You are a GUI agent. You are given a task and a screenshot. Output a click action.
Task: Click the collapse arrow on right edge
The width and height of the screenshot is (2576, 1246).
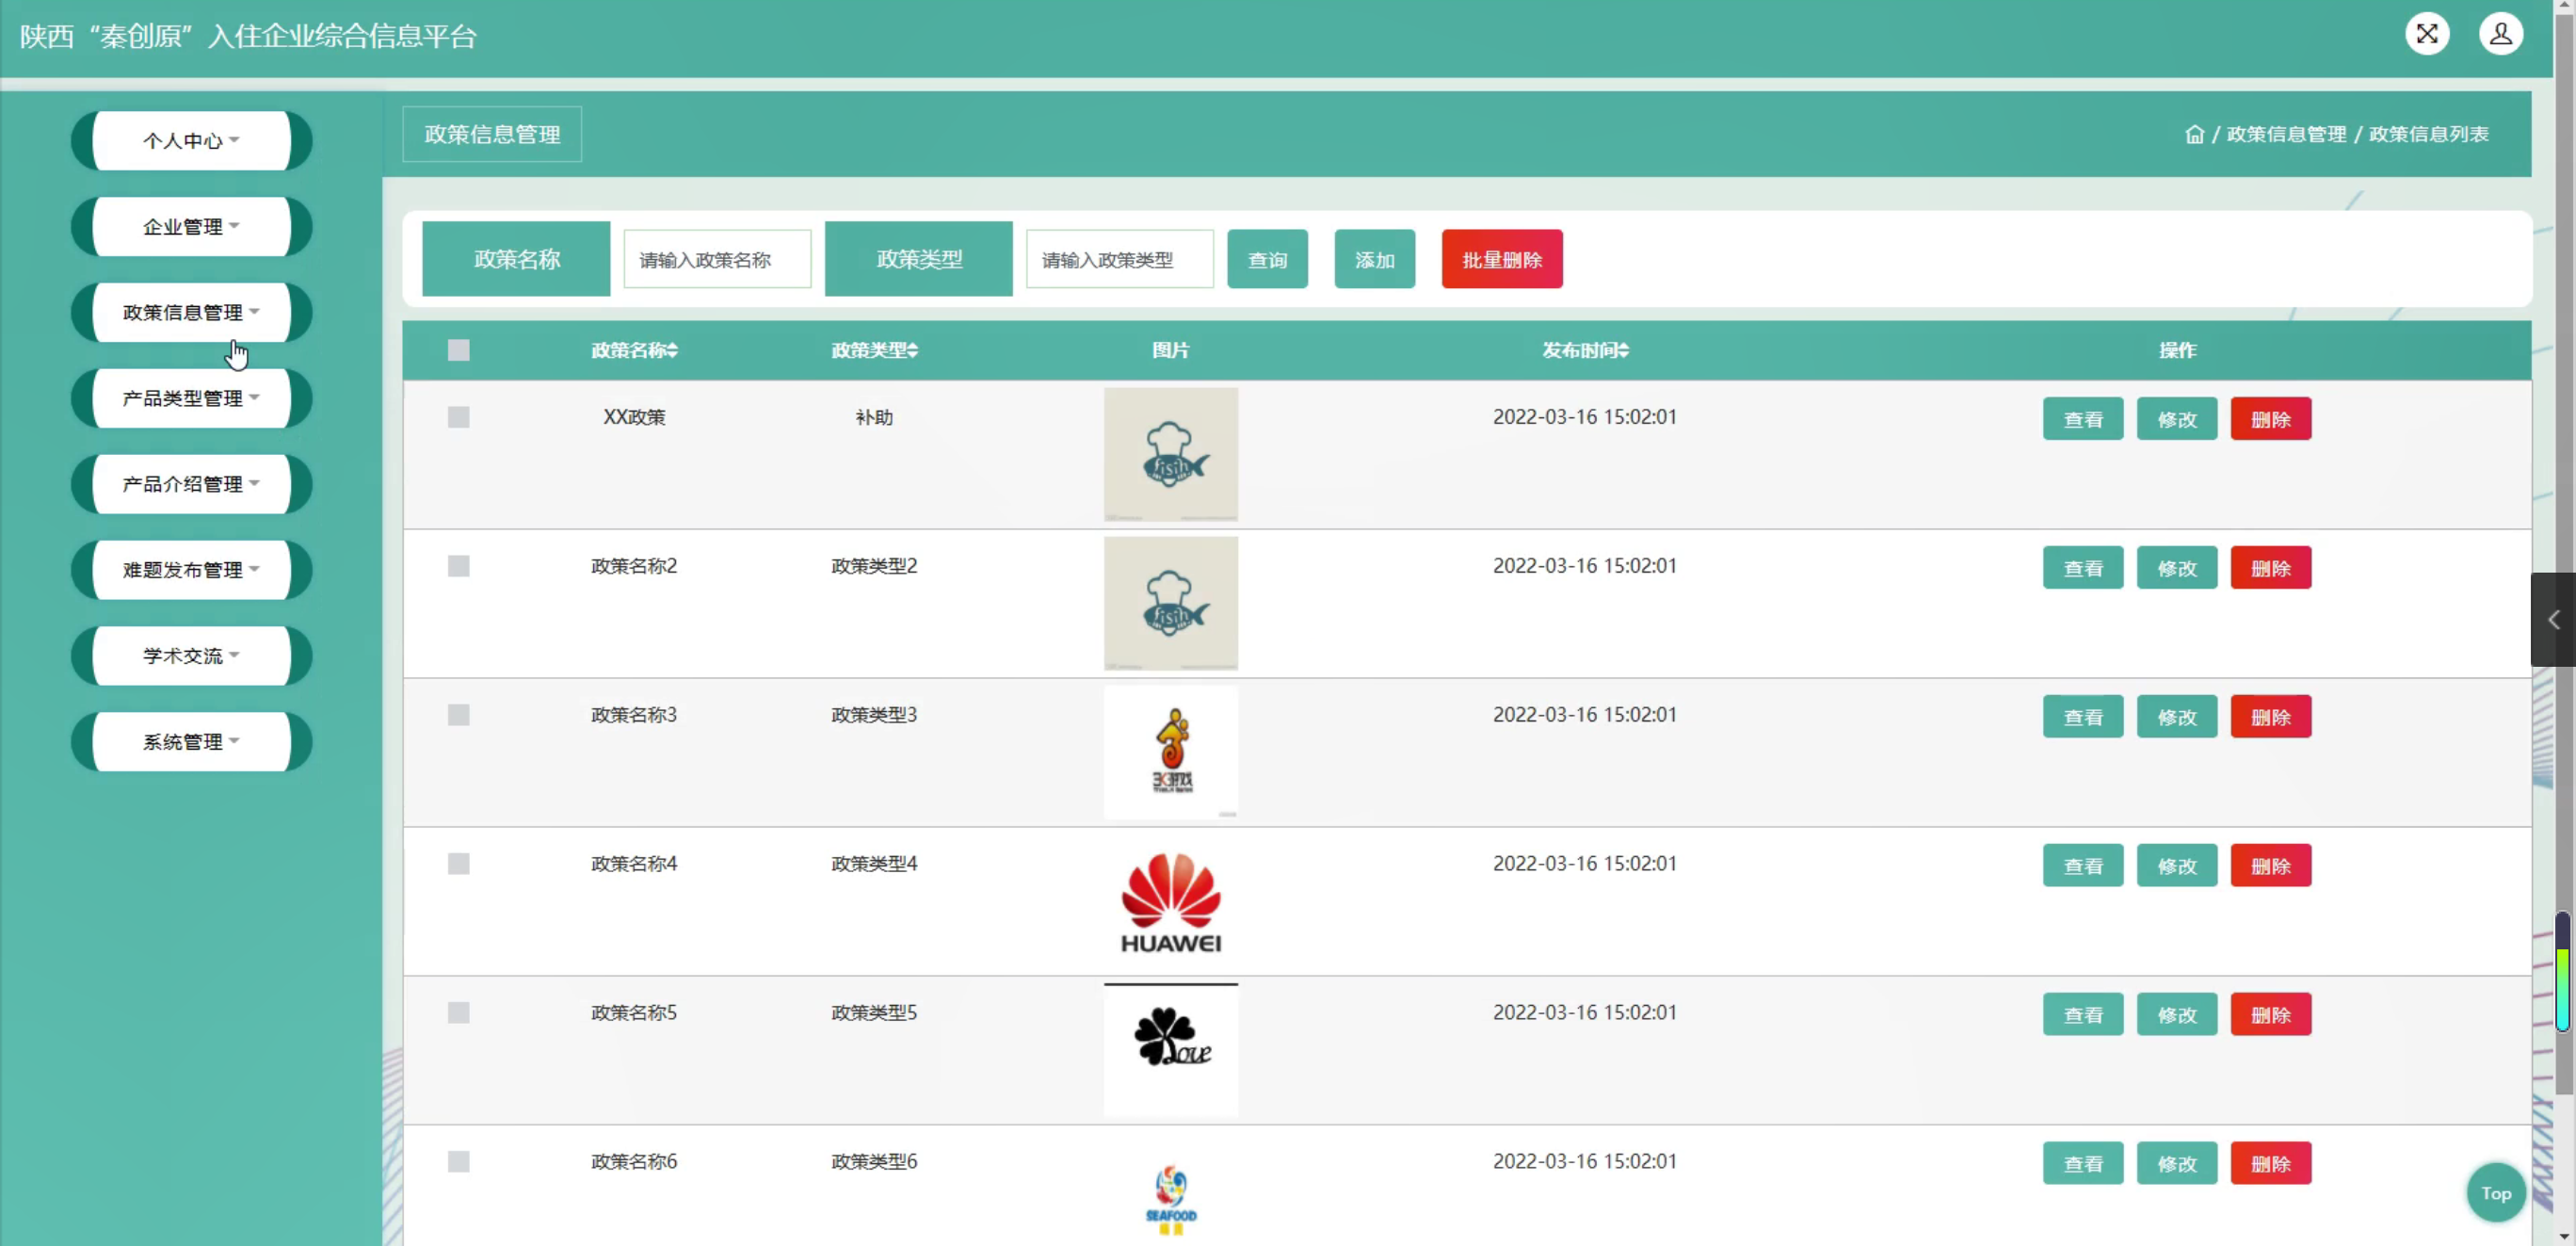2553,620
